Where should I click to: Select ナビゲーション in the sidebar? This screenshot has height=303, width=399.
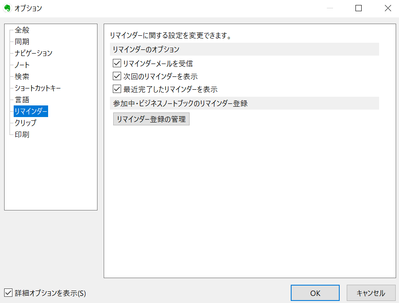[33, 53]
